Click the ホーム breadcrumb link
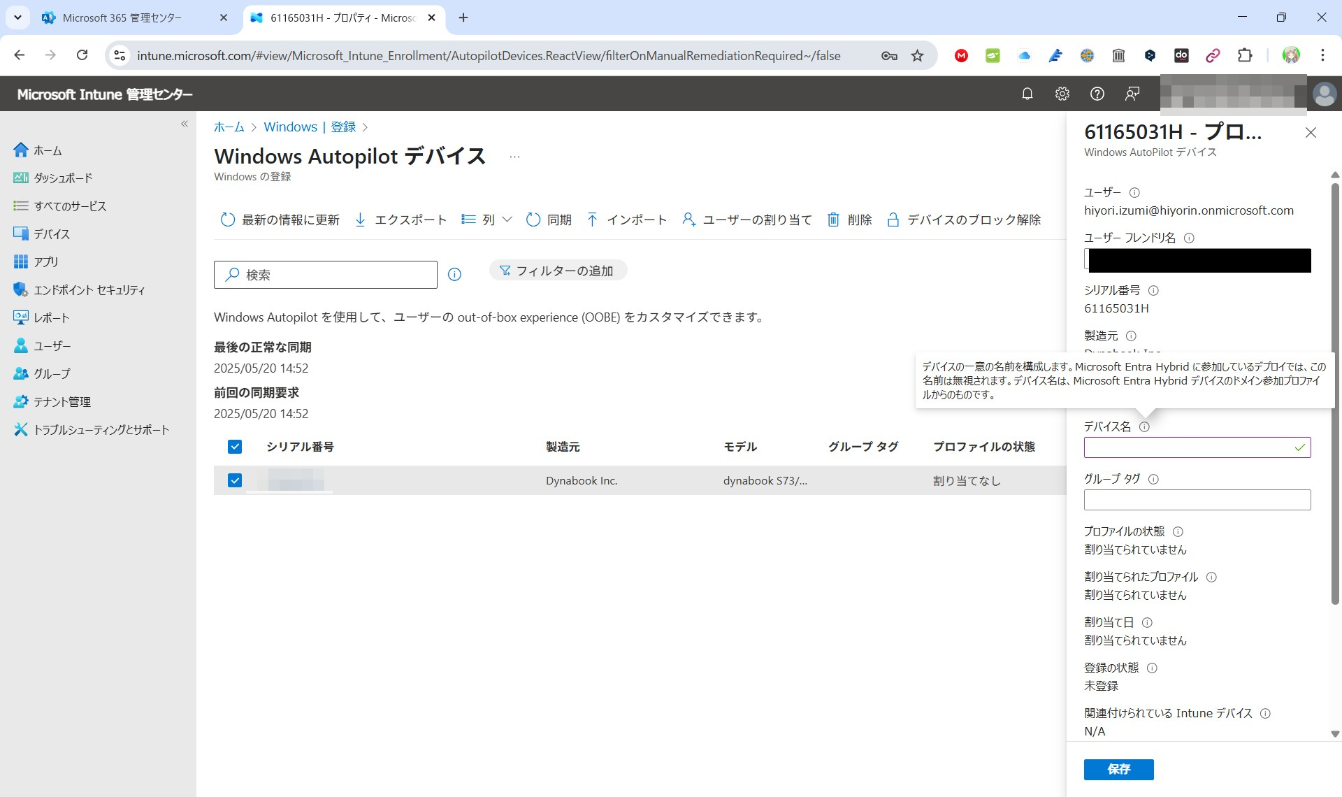 tap(229, 127)
